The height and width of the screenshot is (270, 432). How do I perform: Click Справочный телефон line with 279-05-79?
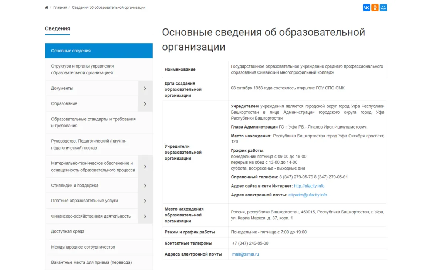289,177
